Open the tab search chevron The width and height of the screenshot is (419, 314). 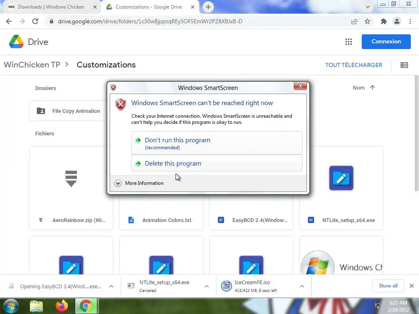click(368, 7)
